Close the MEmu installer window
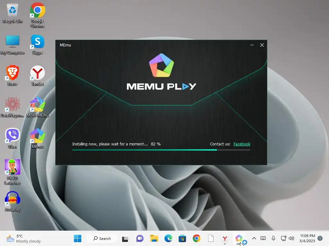The height and width of the screenshot is (246, 329). 262,45
